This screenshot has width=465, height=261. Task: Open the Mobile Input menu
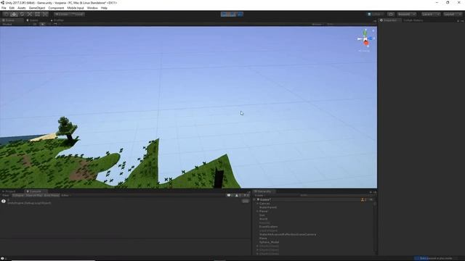coord(76,8)
